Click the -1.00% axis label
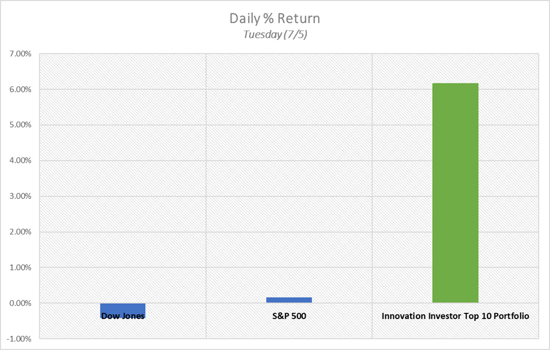Viewport: 550px width, 350px height. tap(19, 339)
